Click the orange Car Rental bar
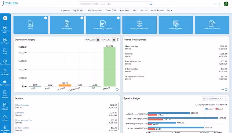This screenshot has width=232, height=133. click(x=65, y=85)
